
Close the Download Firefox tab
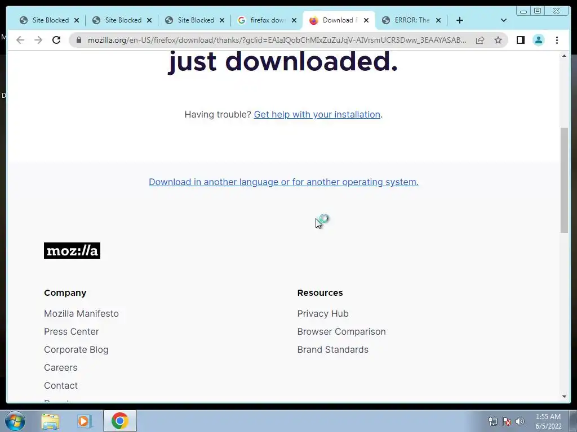(x=366, y=21)
